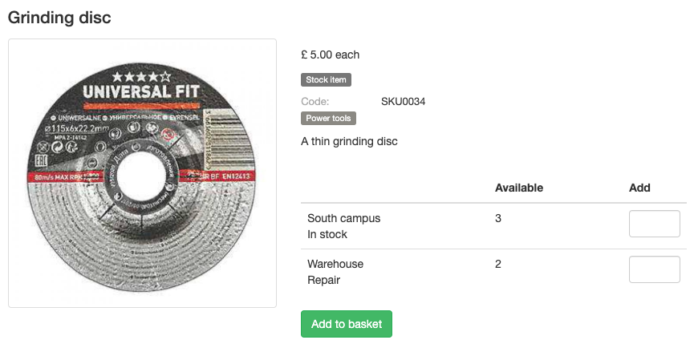Click the Warehouse location name
Image resolution: width=694 pixels, height=348 pixels.
335,264
